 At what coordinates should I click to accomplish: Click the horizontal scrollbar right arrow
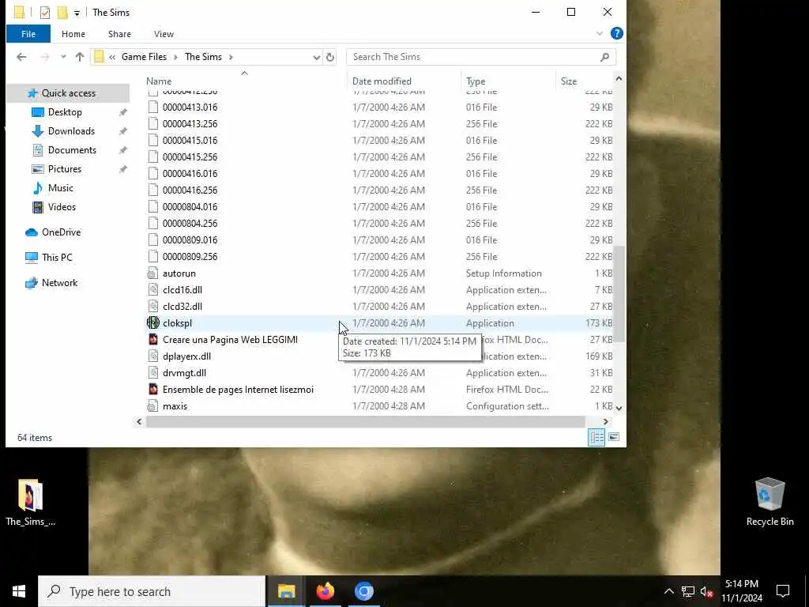click(605, 422)
